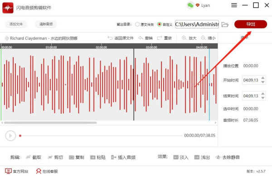Click the play button below waveform
272x176 pixels.
click(x=10, y=136)
